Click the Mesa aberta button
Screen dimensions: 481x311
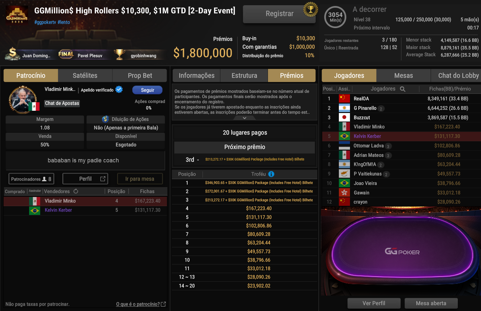click(431, 303)
